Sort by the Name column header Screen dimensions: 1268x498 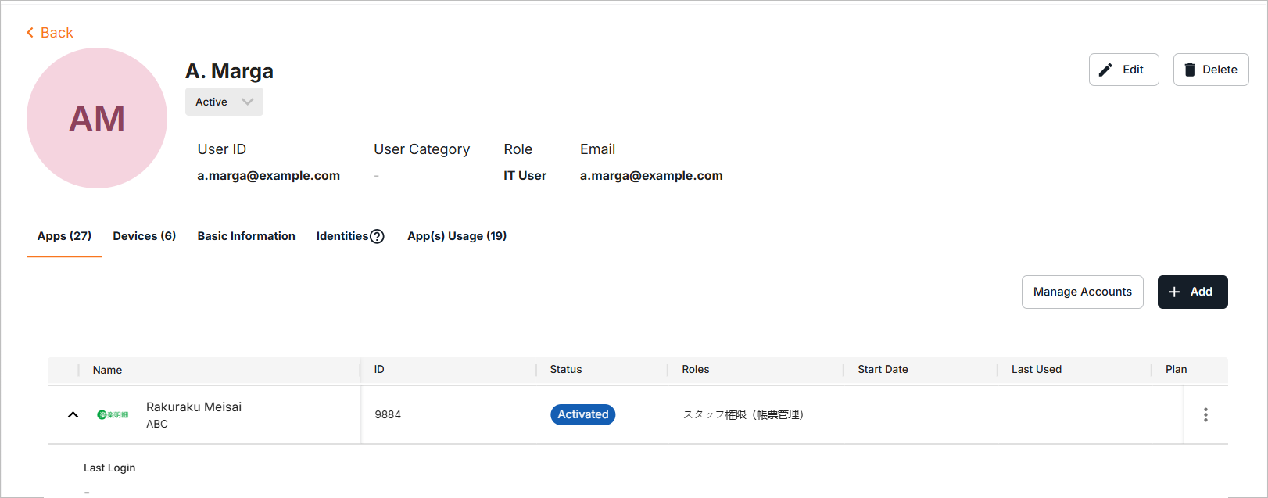107,370
